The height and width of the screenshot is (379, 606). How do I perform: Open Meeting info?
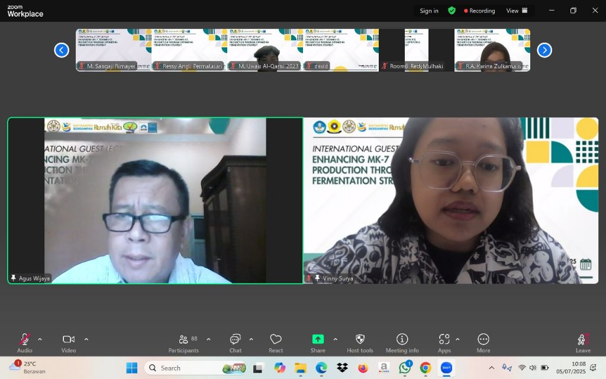pyautogui.click(x=402, y=342)
